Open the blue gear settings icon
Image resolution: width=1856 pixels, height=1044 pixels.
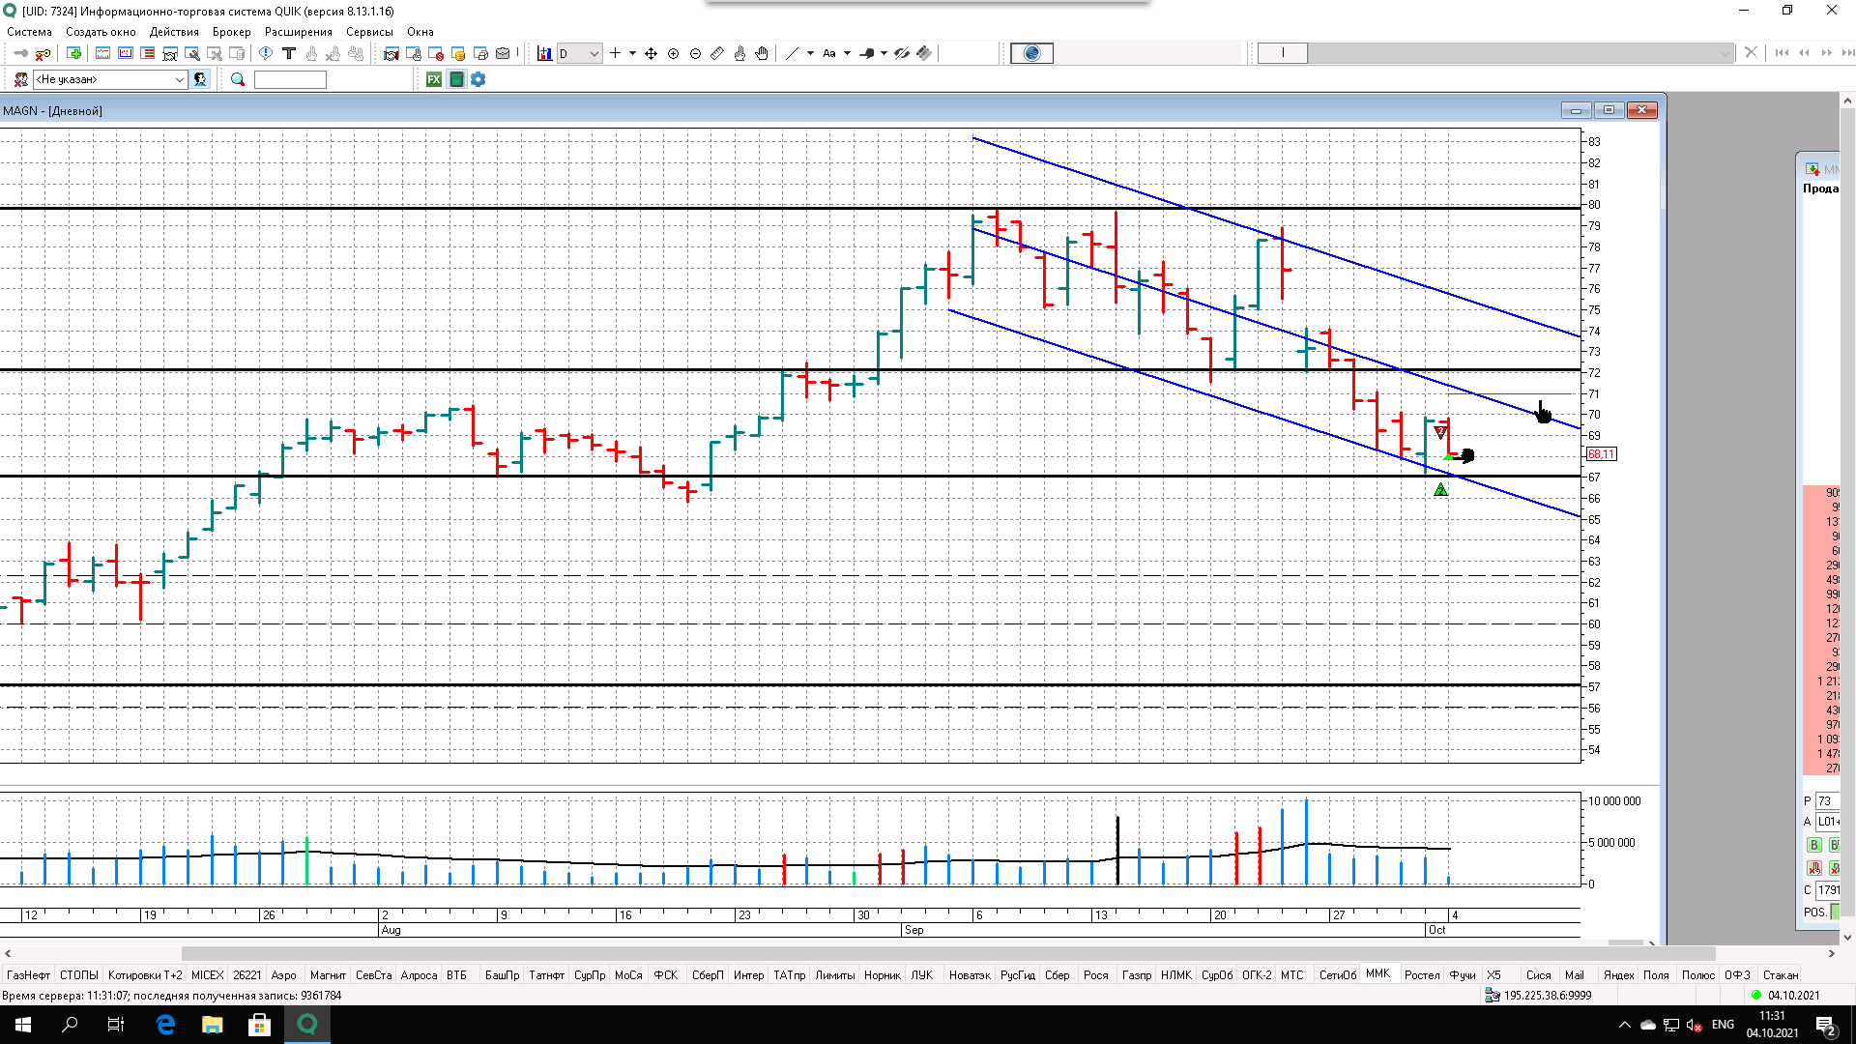(x=478, y=79)
